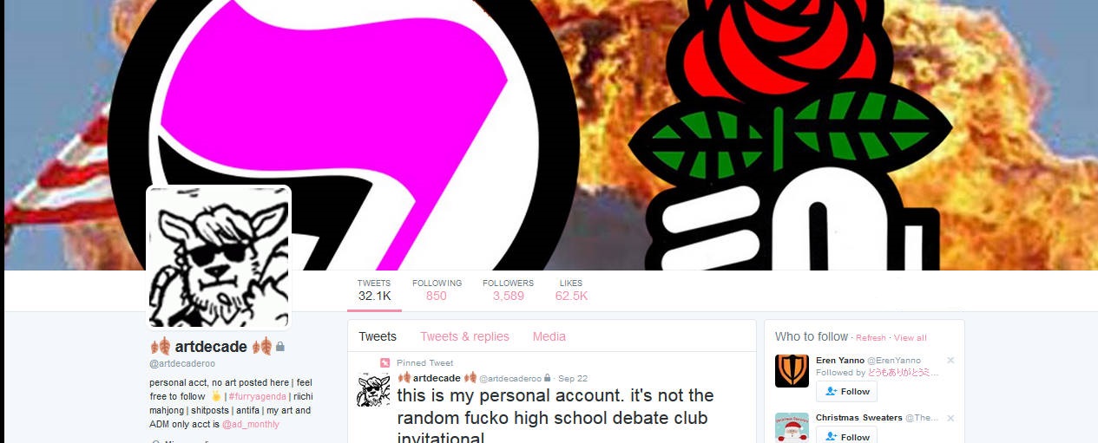View the Following count of 850

click(437, 290)
